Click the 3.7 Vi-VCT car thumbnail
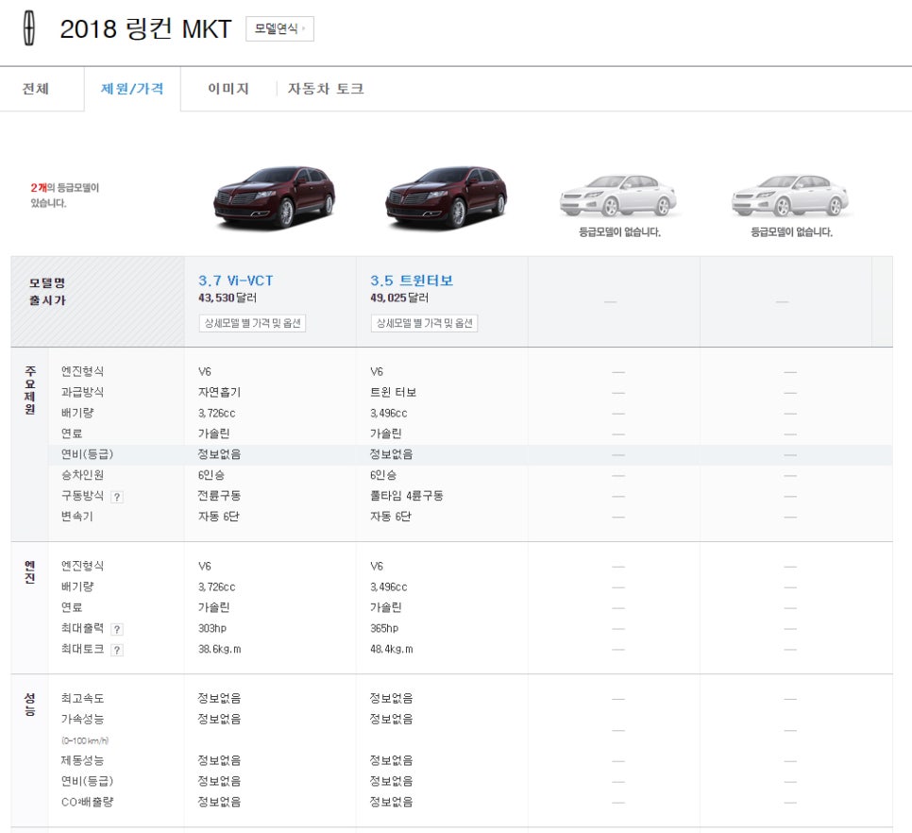 point(275,196)
